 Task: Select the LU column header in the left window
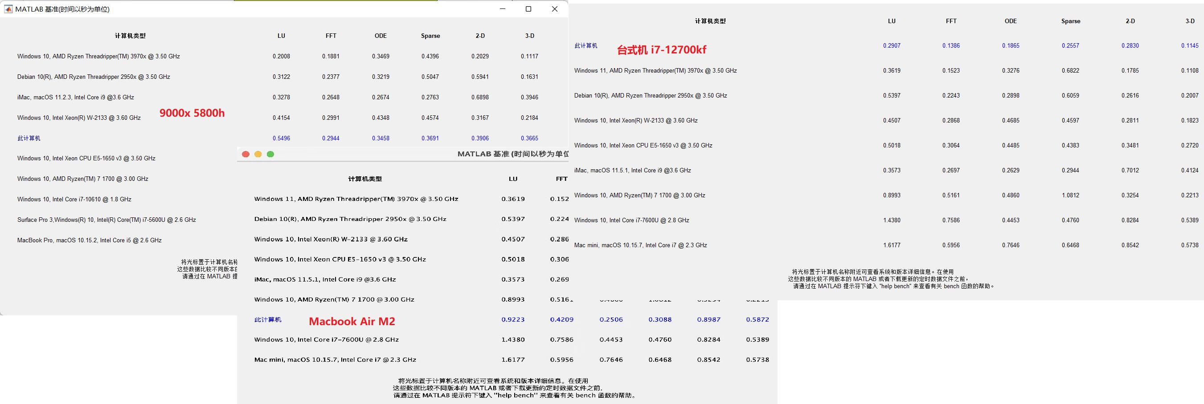coord(282,36)
